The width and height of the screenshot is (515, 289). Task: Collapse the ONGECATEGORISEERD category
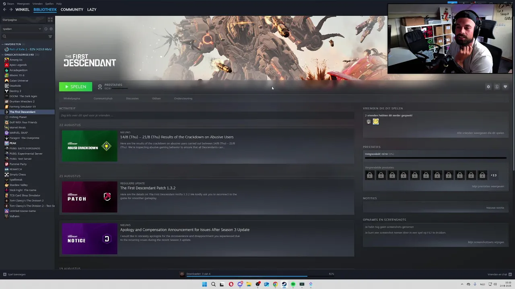pyautogui.click(x=3, y=55)
